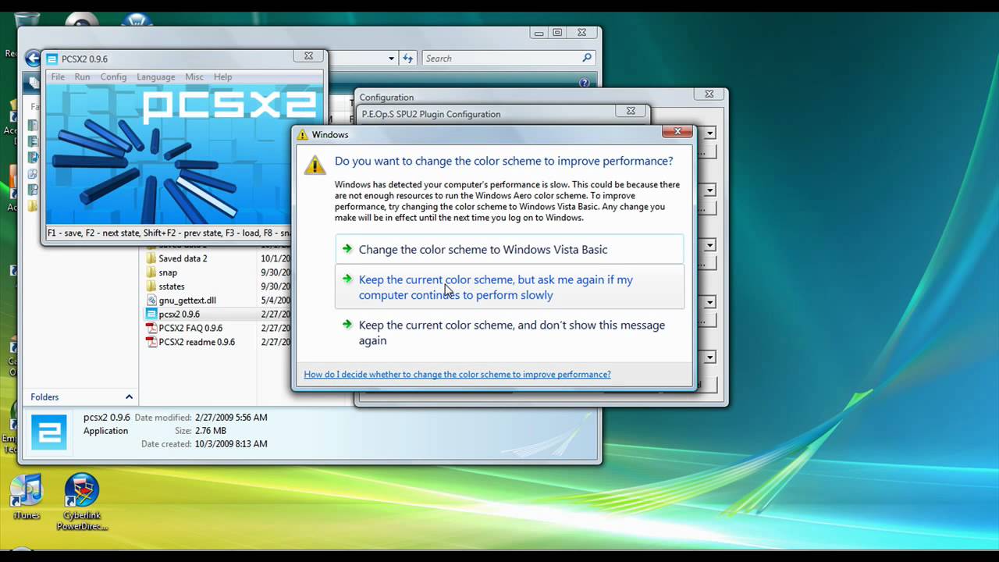Click the large pcsx2 thumbnail in details pane
999x562 pixels.
49,432
